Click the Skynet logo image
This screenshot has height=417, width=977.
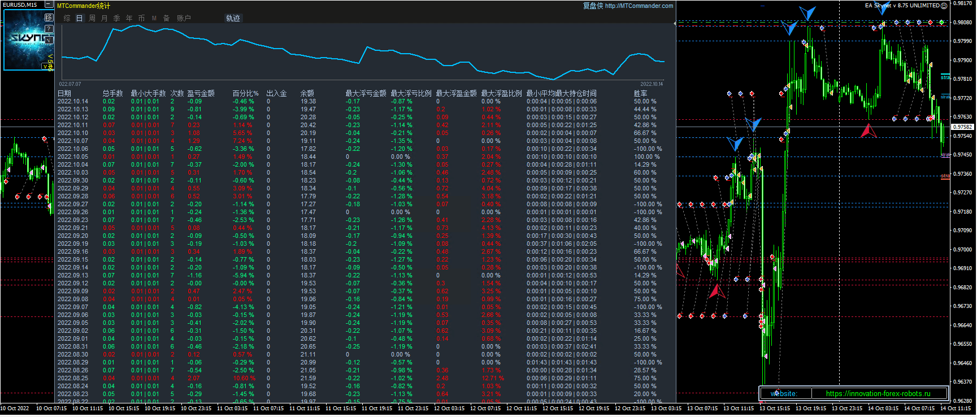(25, 38)
